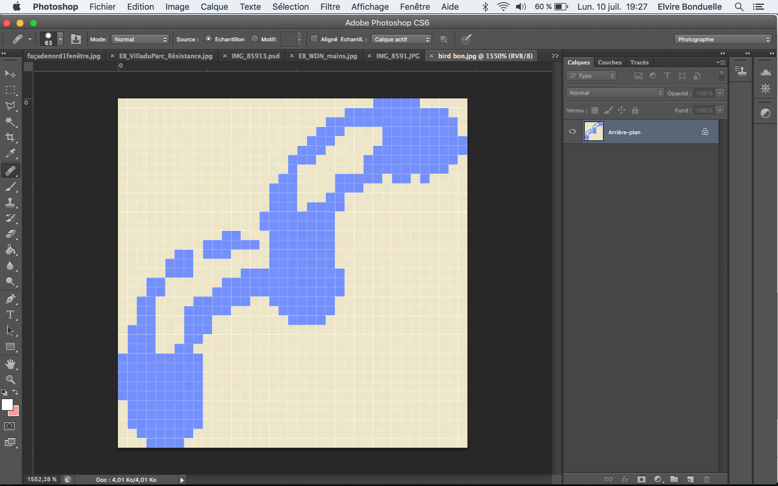Select the Path Selection tool

coord(10,331)
